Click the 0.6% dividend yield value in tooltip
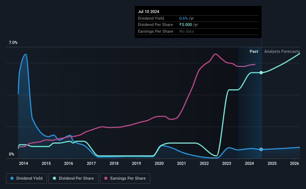306x189 pixels. [x=183, y=18]
